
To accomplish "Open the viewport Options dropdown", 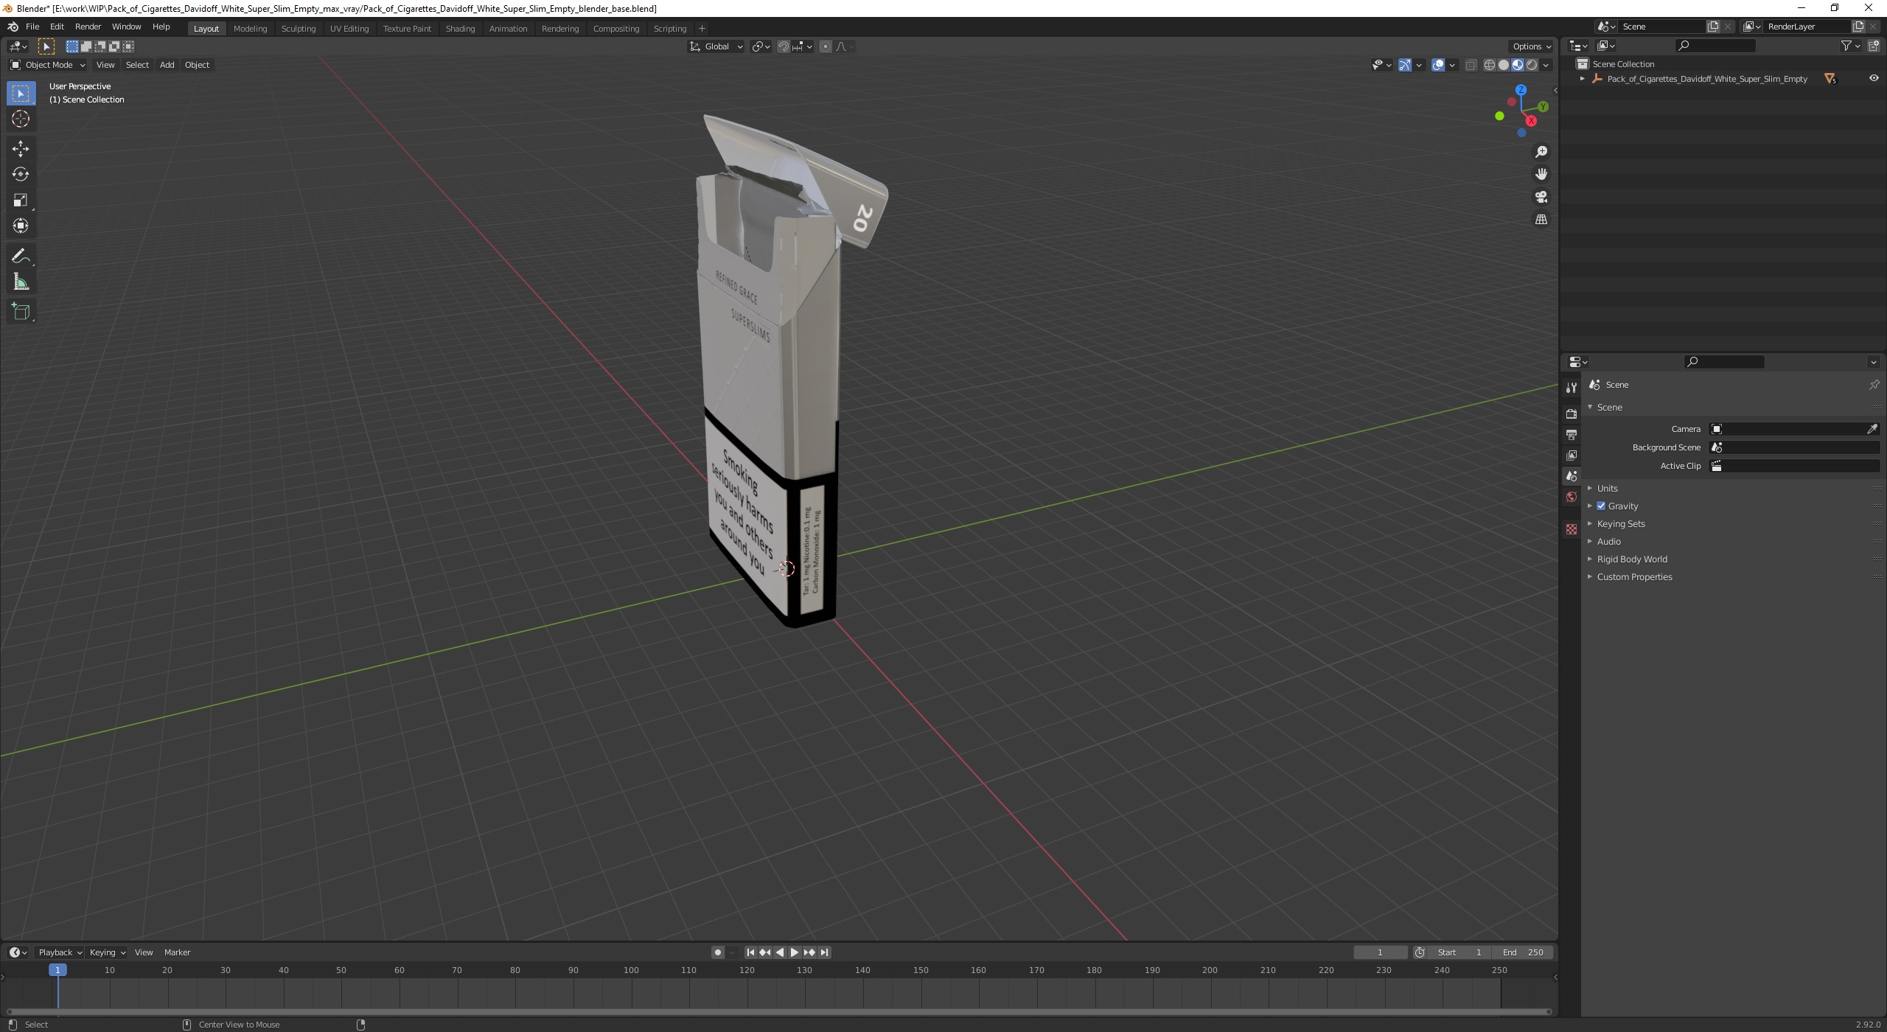I will [x=1531, y=46].
